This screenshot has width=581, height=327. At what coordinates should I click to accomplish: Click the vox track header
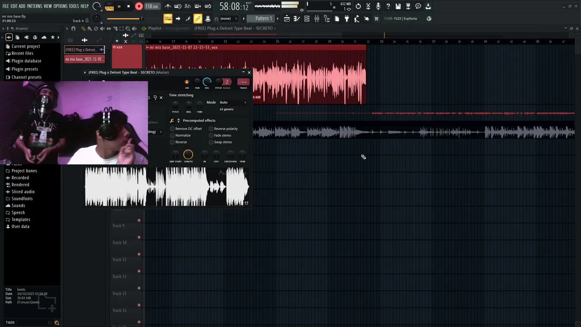pos(127,56)
